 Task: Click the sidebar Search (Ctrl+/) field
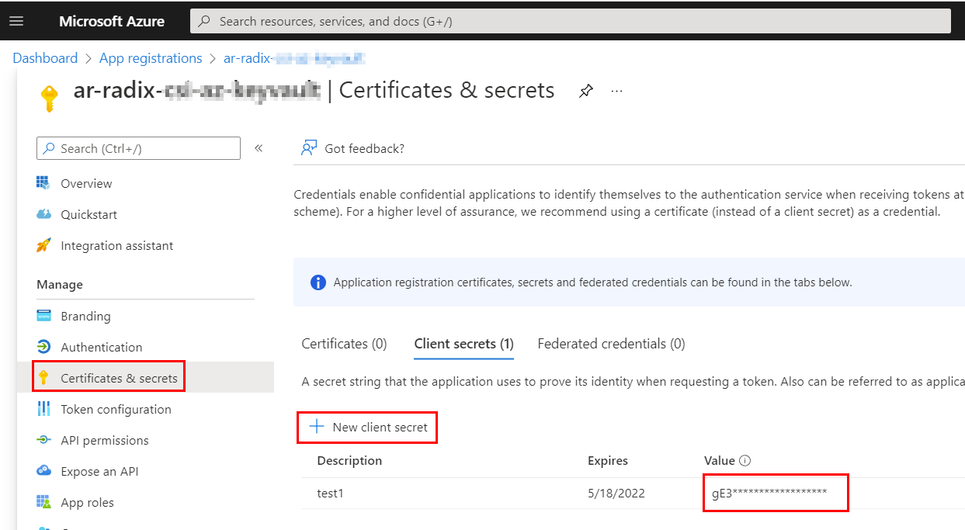(x=138, y=148)
